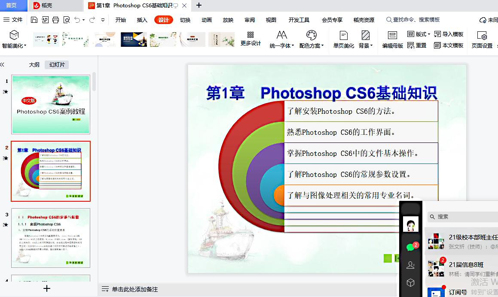498x297 pixels.
Task: Click 本文模板 document template
Action: [x=449, y=45]
